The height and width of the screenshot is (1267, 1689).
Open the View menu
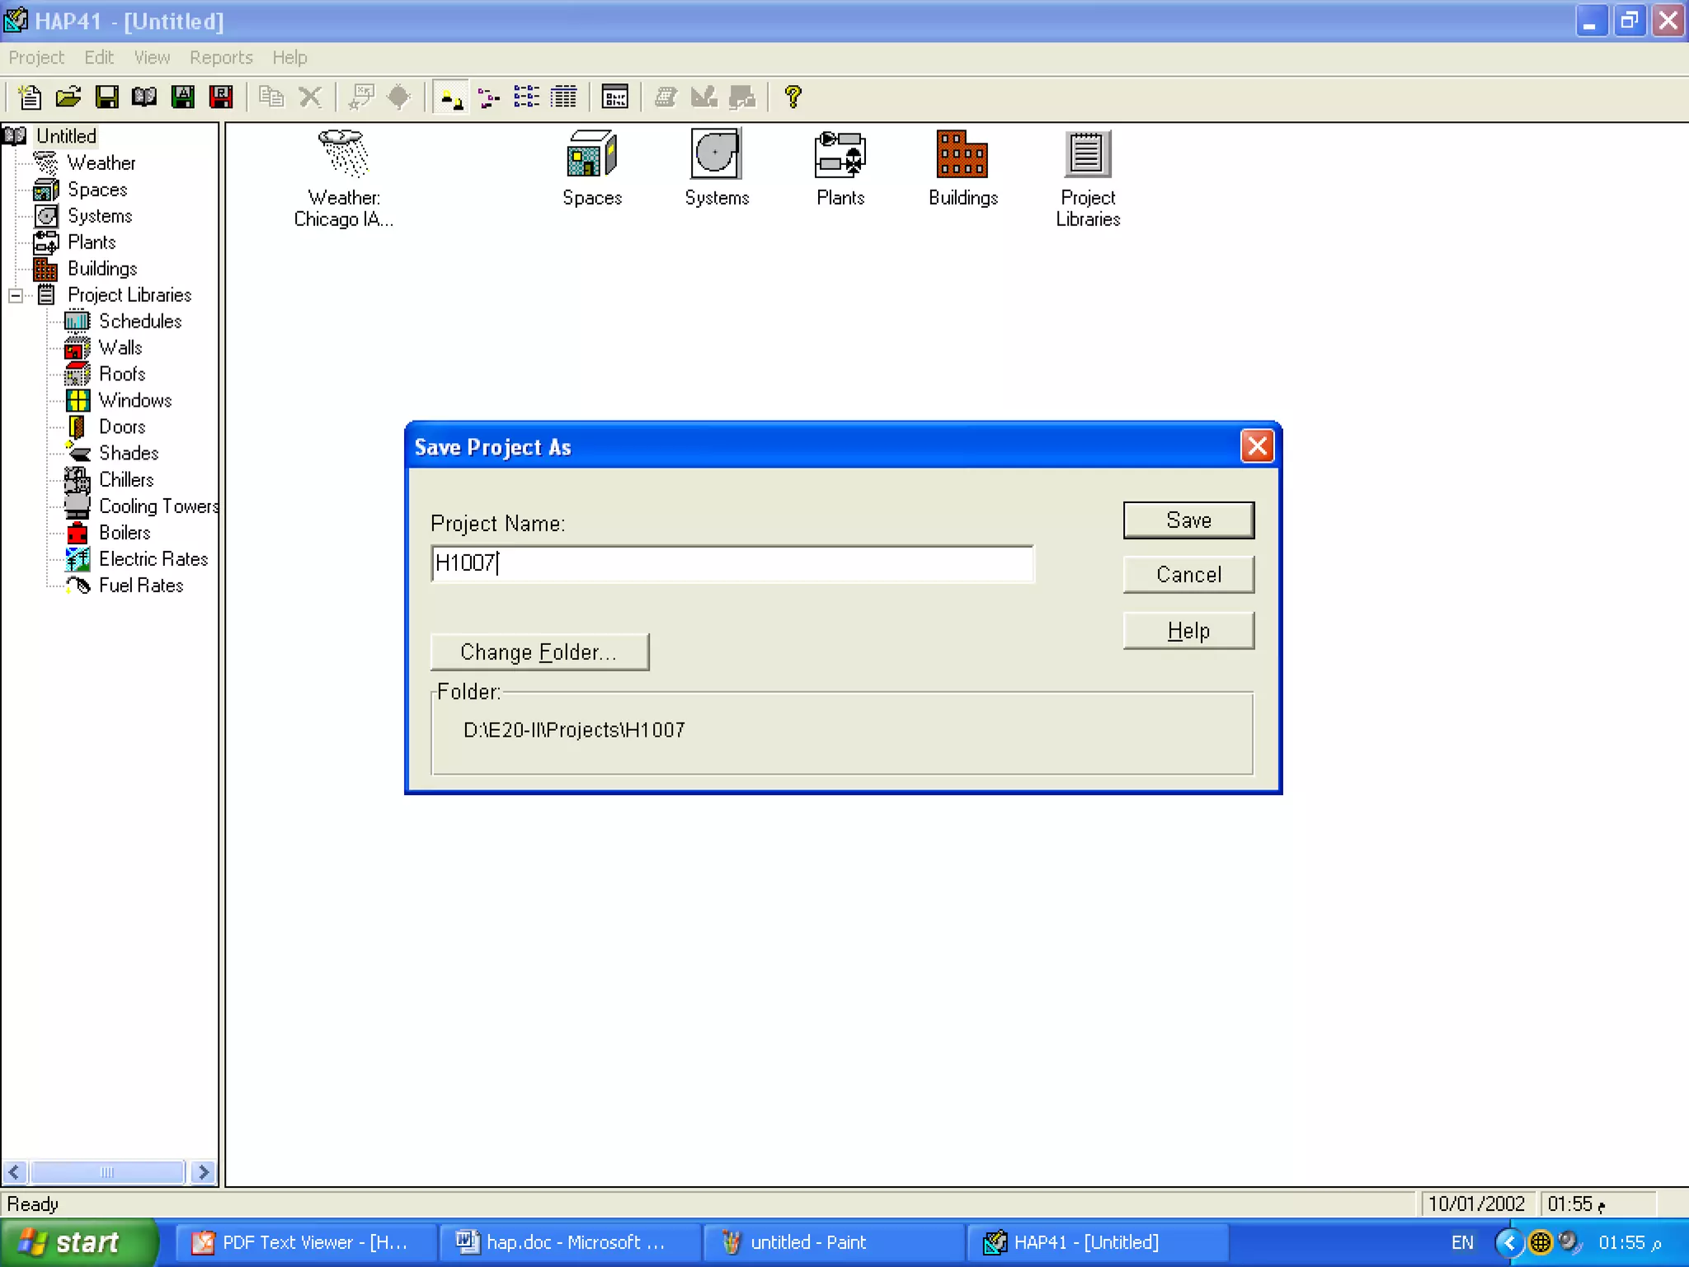pos(152,58)
